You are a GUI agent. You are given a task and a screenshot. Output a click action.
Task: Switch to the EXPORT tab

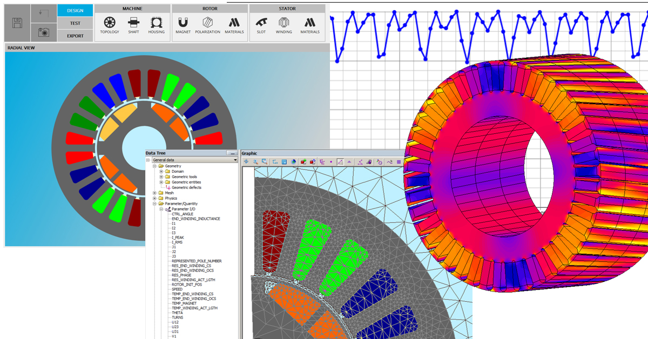point(75,36)
